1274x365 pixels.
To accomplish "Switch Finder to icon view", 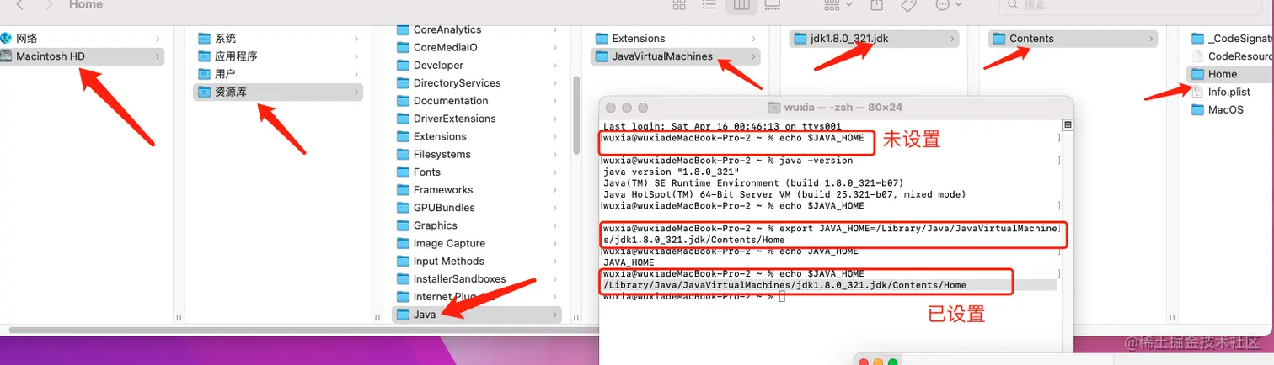I will tap(679, 5).
